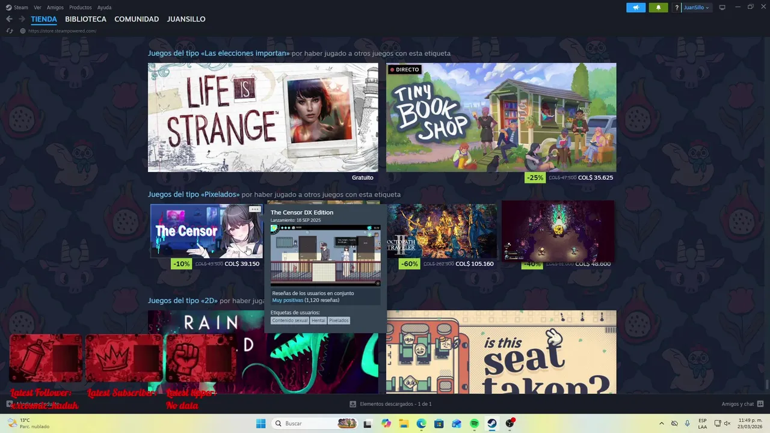
Task: Open the Ver menu
Action: pos(37,7)
